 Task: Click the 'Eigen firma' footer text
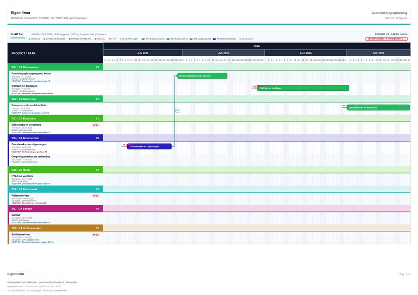click(x=15, y=274)
